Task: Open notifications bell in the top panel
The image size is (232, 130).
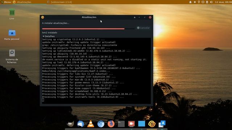Action: click(190, 2)
